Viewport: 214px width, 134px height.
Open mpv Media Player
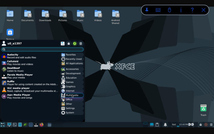tap(30, 96)
